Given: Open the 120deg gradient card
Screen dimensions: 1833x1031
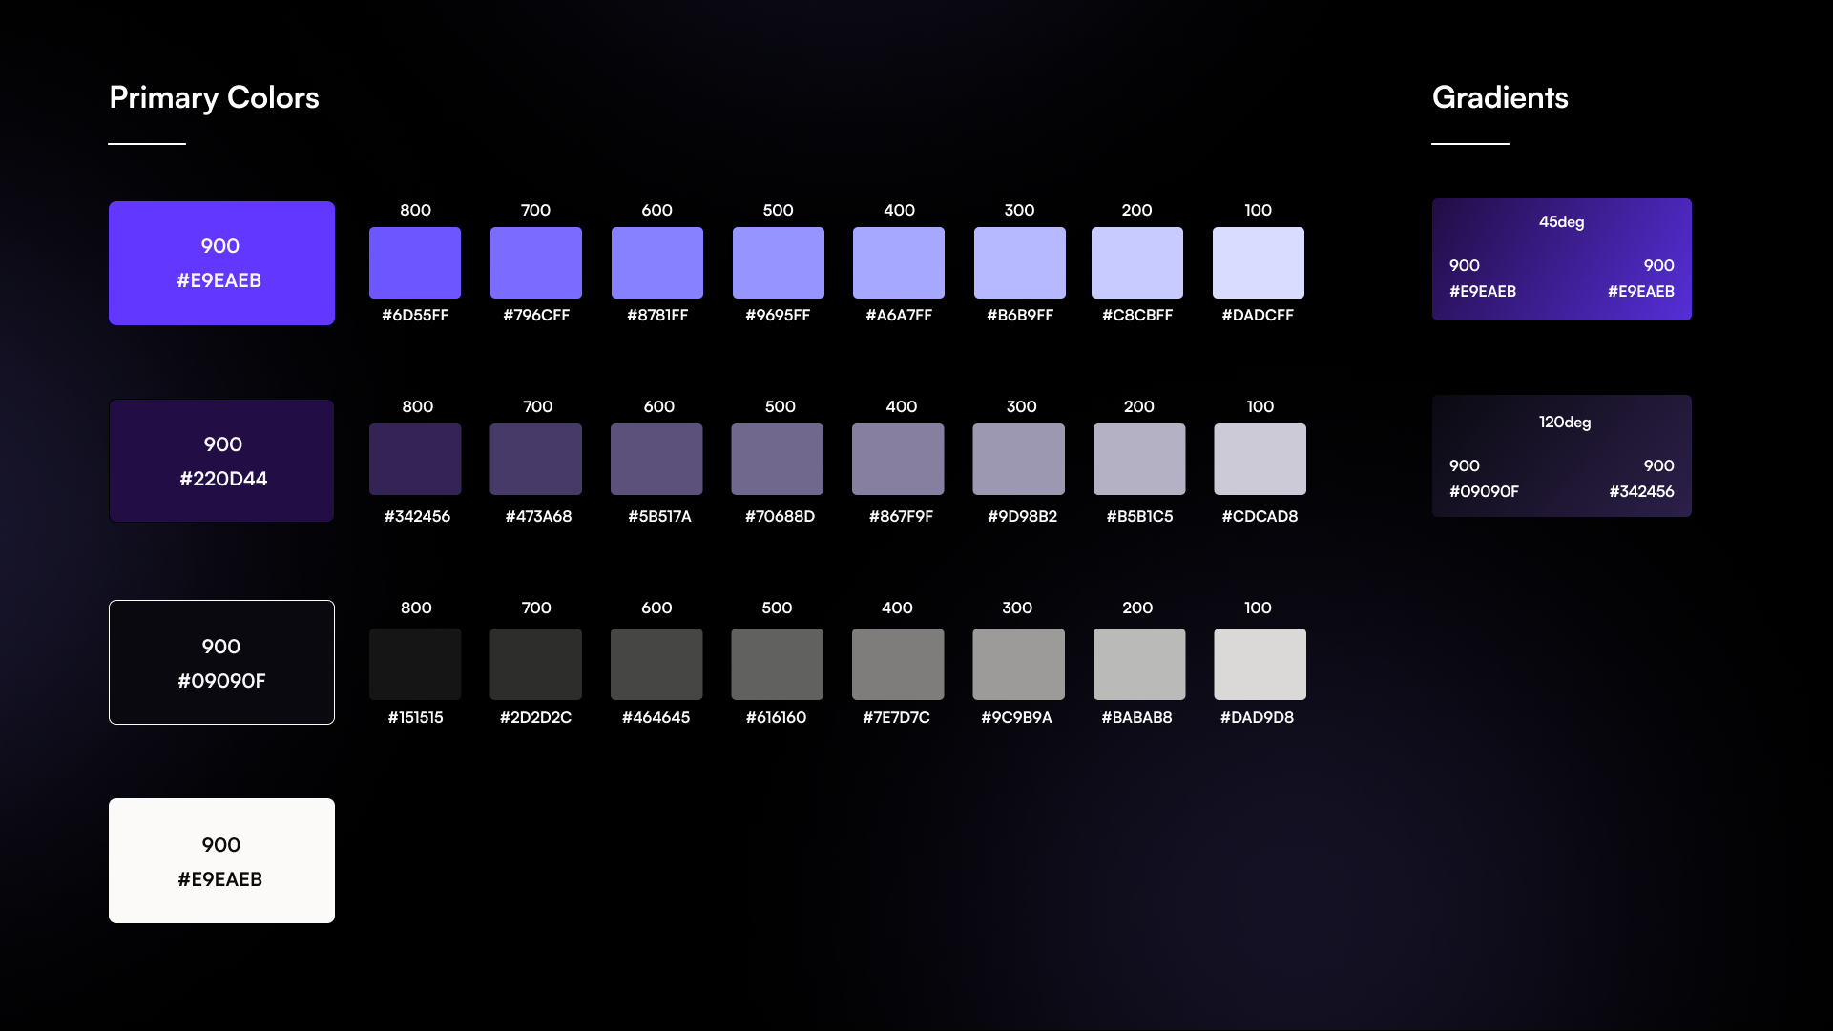Looking at the screenshot, I should click(x=1561, y=456).
